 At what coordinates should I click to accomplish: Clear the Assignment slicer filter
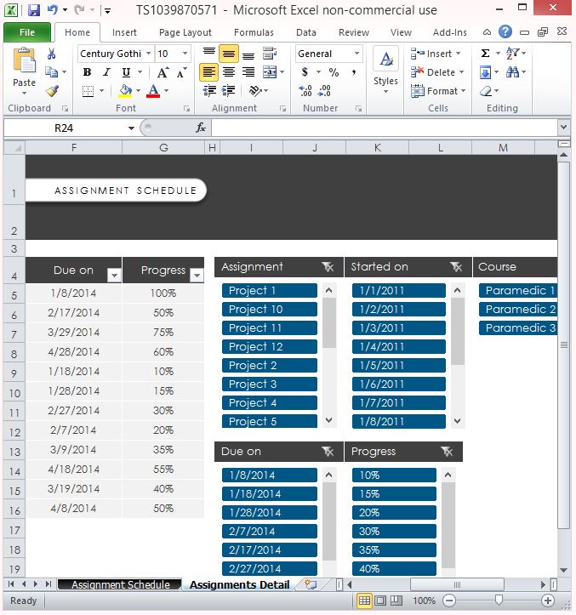[328, 267]
